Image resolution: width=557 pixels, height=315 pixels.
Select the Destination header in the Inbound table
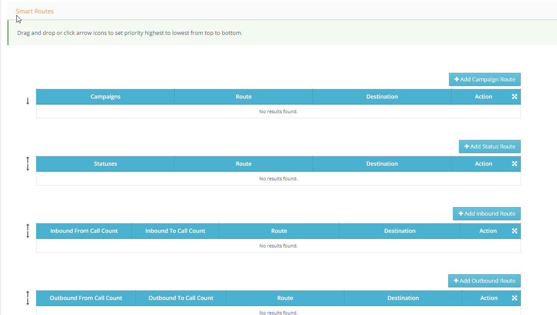pos(400,231)
